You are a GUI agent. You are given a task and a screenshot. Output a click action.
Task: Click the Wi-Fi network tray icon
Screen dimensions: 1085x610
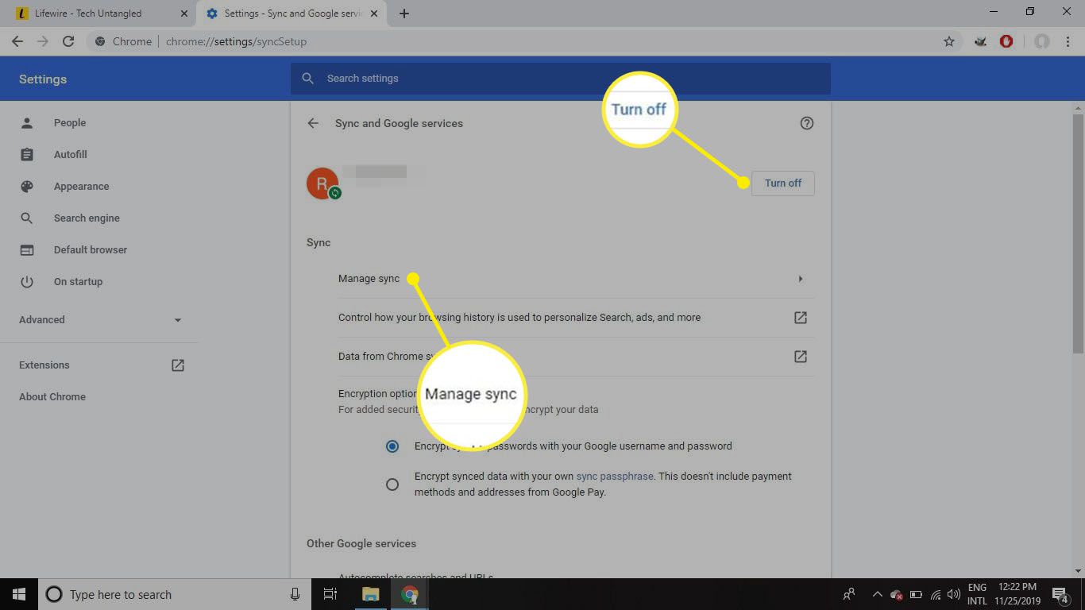(935, 594)
